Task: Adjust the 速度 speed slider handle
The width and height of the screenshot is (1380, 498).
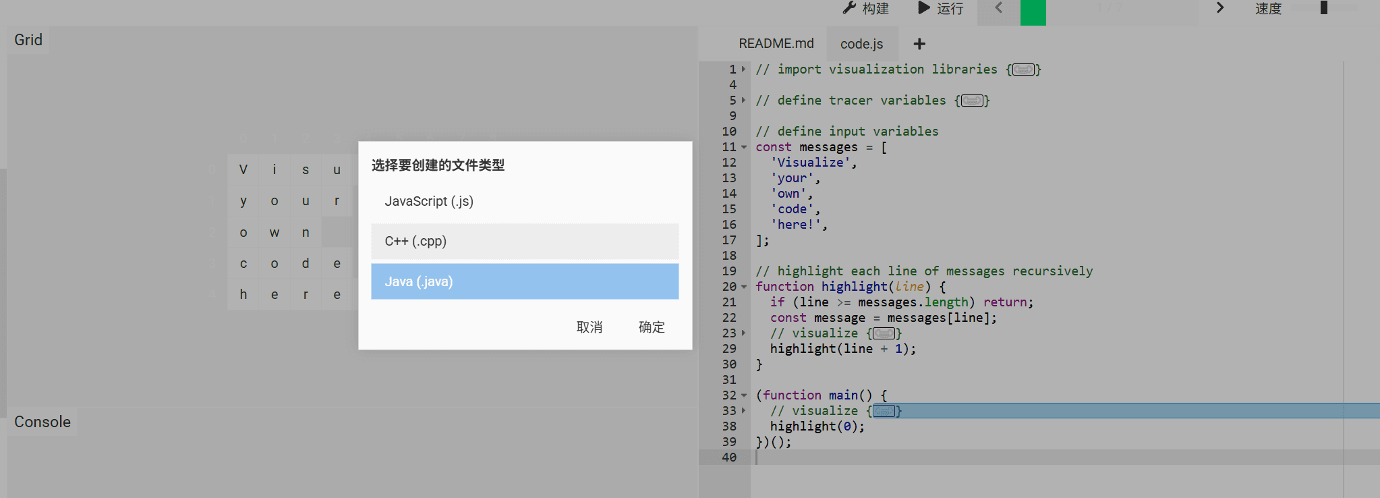Action: (1323, 8)
